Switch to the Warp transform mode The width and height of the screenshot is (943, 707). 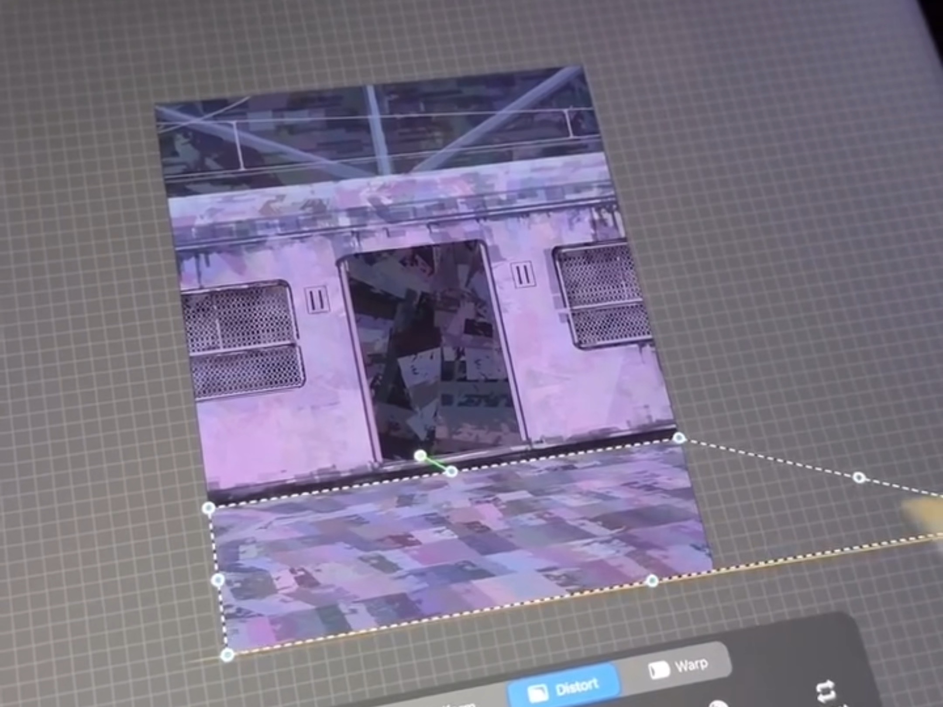(678, 667)
